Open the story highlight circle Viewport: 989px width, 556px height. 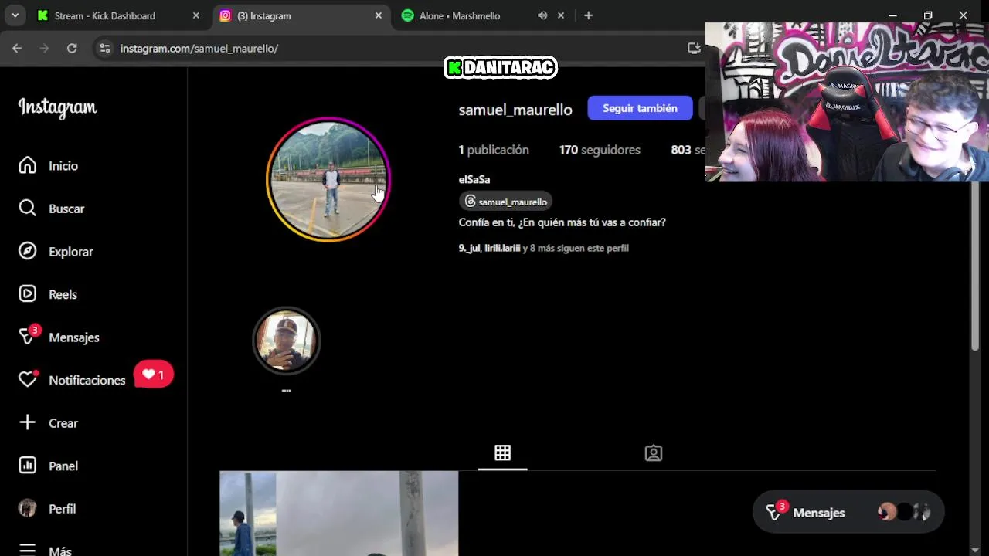(x=287, y=341)
